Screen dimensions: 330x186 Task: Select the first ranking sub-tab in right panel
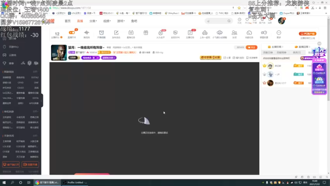(x=268, y=52)
